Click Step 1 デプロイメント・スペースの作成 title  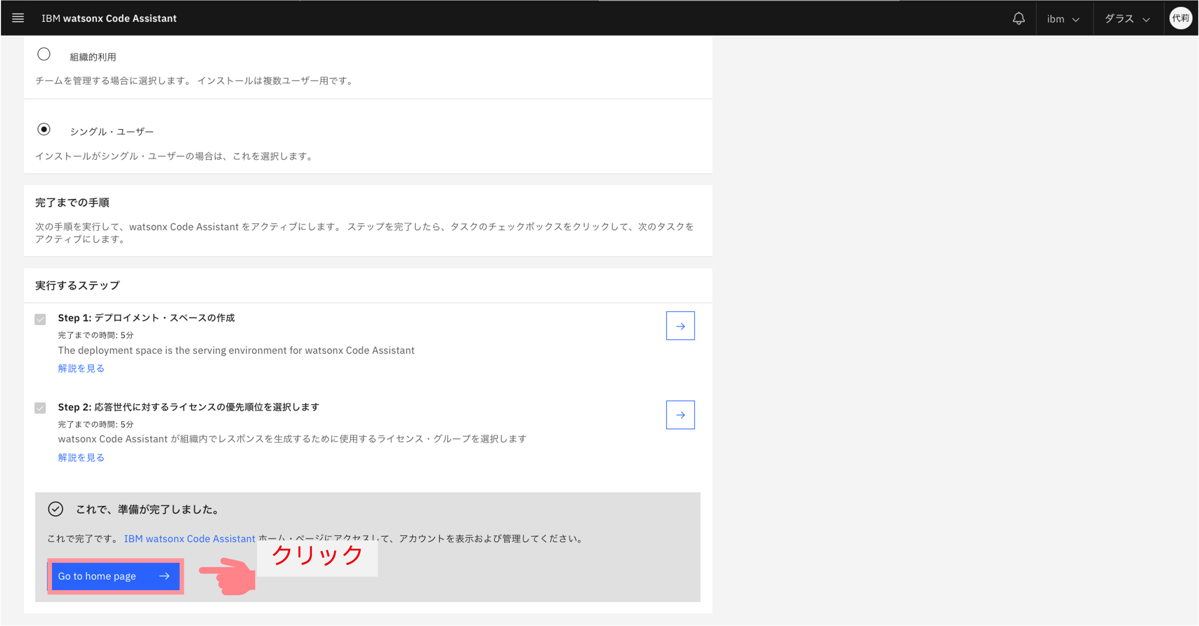pyautogui.click(x=146, y=318)
